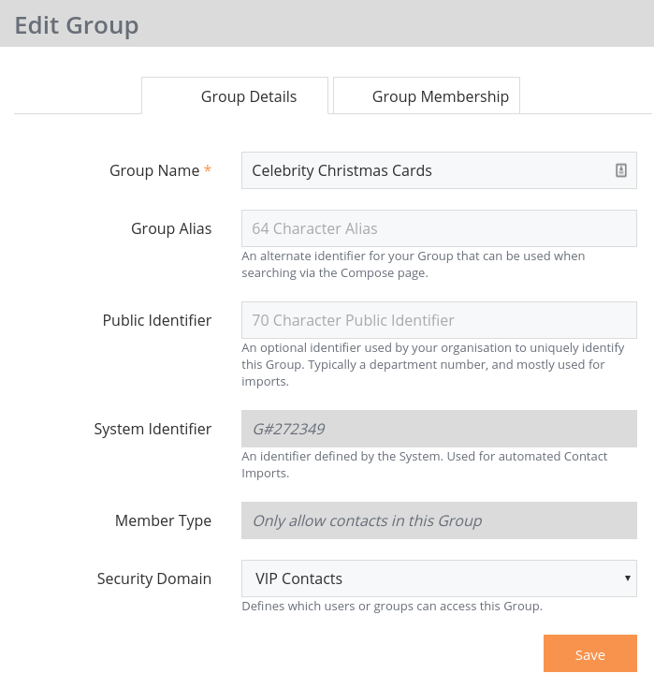
Task: Click the contact card icon in Group Name field
Action: click(620, 170)
